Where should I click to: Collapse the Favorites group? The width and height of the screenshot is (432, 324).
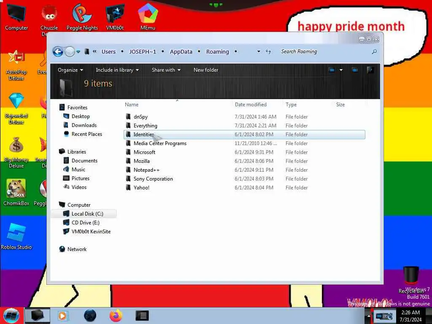(x=77, y=108)
